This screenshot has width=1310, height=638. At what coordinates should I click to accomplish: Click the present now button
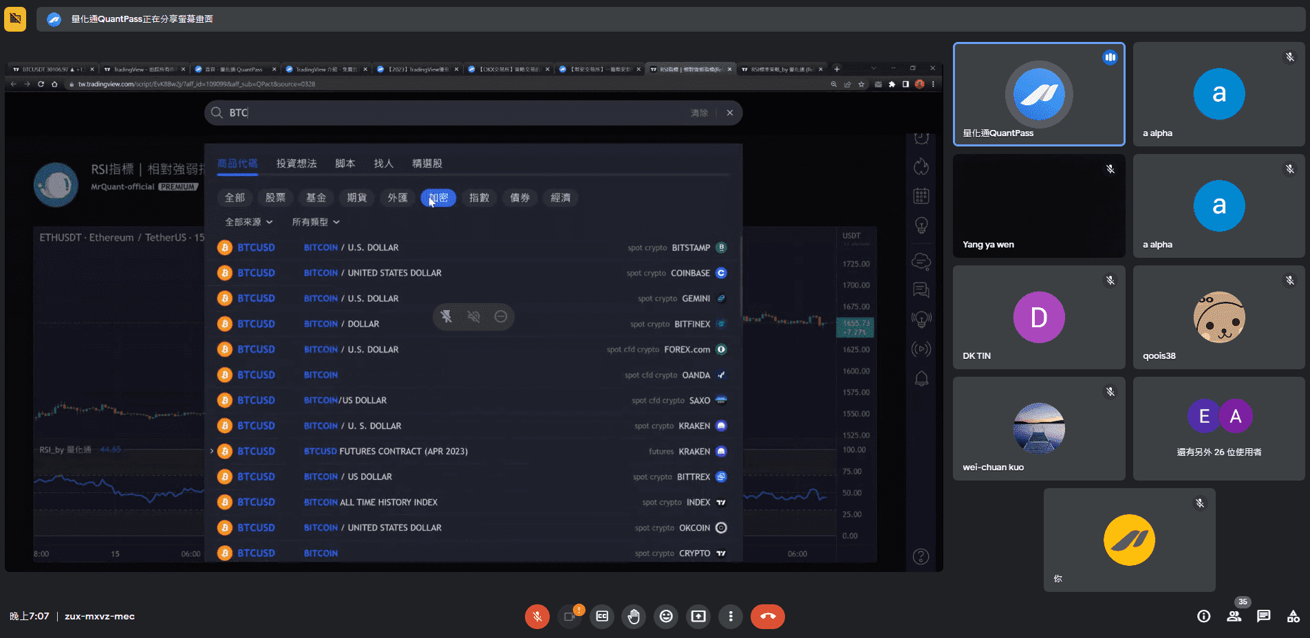point(698,616)
